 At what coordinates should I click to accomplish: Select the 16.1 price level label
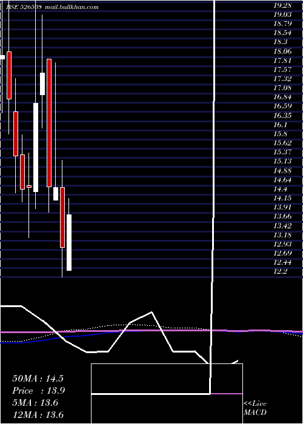[281, 125]
